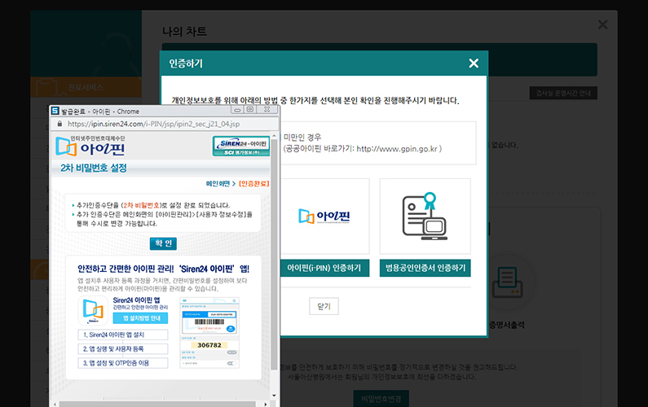The height and width of the screenshot is (407, 648).
Task: Click the popup's horizontal scrollbar
Action: pyautogui.click(x=157, y=404)
